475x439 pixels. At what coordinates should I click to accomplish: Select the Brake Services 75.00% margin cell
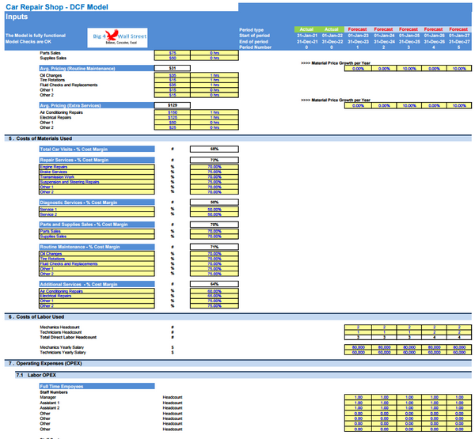click(214, 172)
